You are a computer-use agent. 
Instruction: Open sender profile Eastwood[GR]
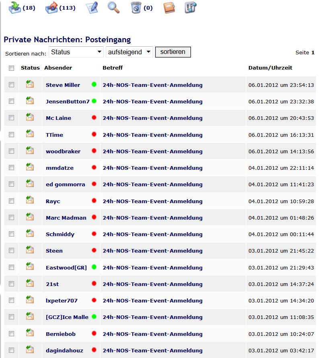tap(66, 267)
